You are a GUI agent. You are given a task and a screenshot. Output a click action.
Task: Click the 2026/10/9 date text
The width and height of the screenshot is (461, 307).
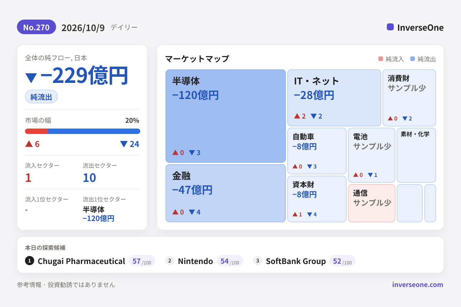coord(83,28)
